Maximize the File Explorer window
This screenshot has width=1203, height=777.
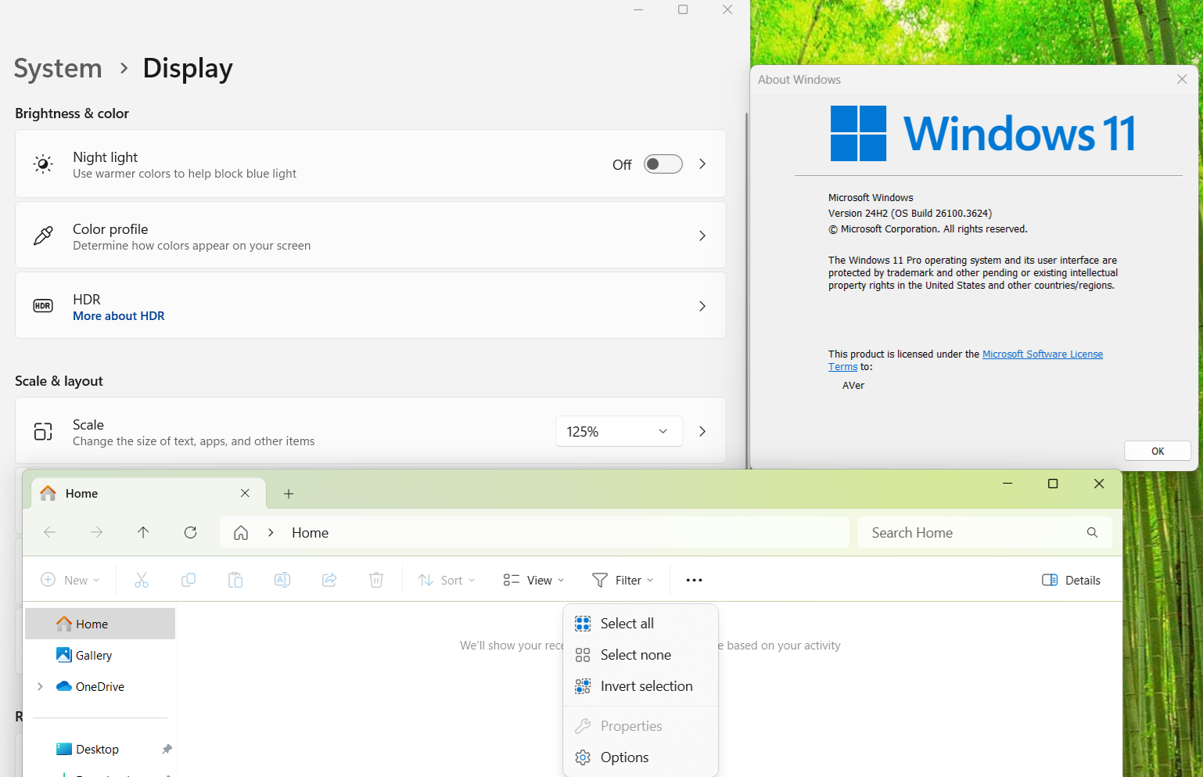click(x=1053, y=484)
